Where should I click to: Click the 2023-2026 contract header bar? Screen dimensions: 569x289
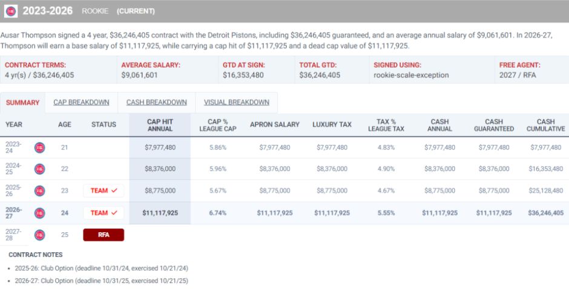[x=284, y=11]
